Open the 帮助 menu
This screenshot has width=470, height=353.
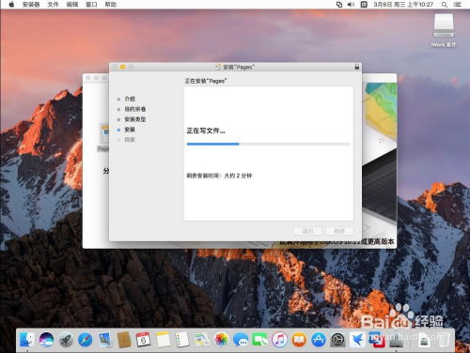111,5
